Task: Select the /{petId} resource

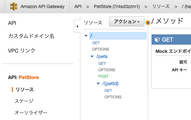Action: 110,84
